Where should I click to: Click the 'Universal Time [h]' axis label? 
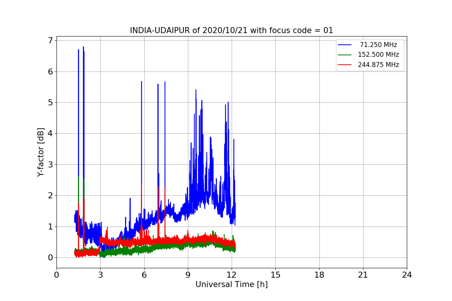tap(232, 285)
